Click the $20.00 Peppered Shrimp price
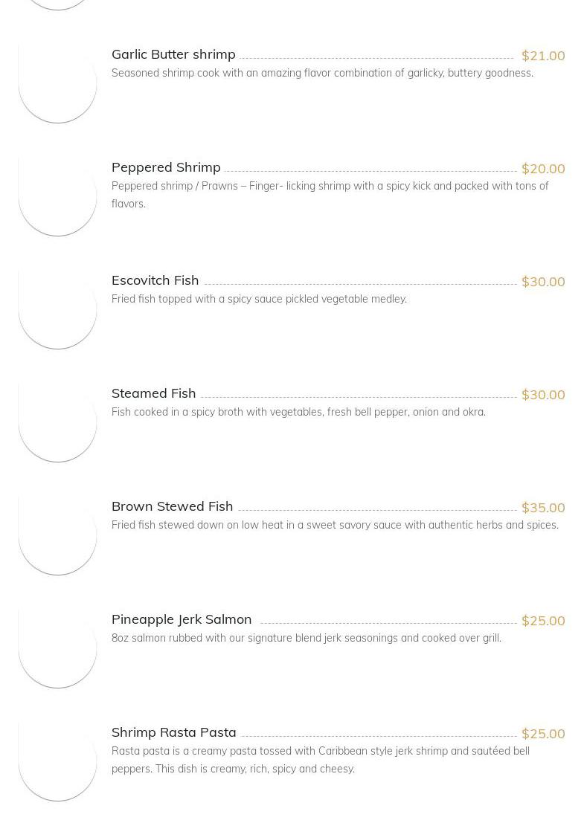This screenshot has width=584, height=826. point(543,169)
